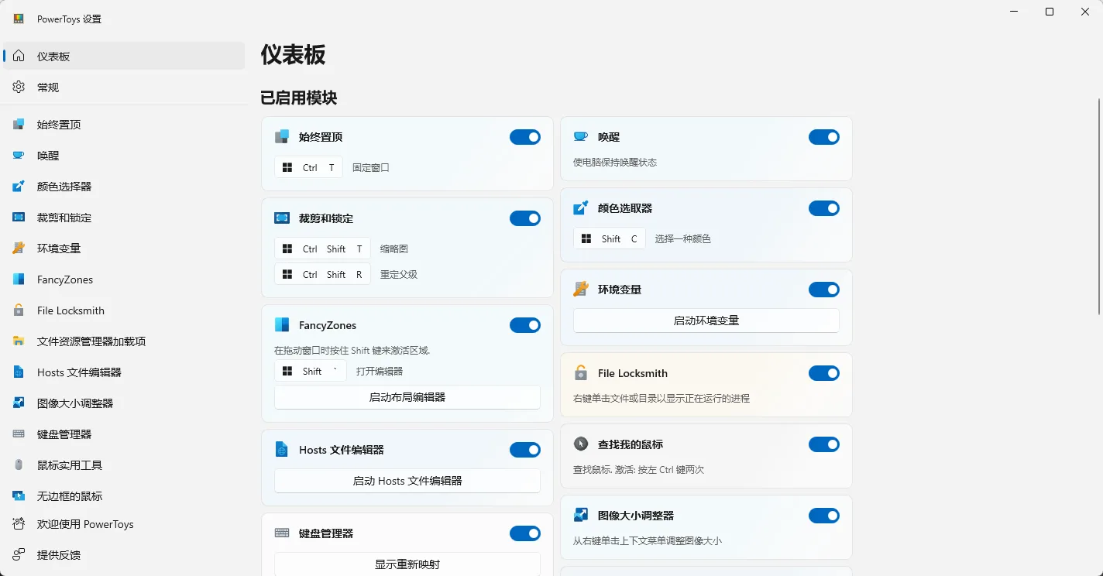Select the 始终置顶 icon in the sidebar
This screenshot has width=1103, height=576.
19,125
